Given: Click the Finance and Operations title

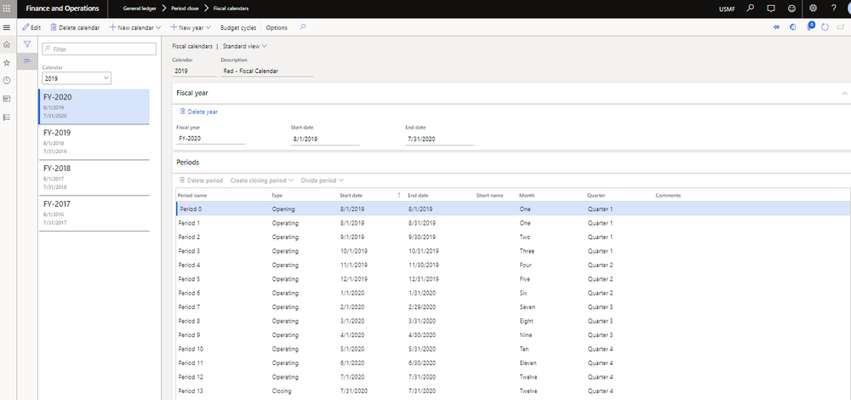Looking at the screenshot, I should [x=62, y=9].
